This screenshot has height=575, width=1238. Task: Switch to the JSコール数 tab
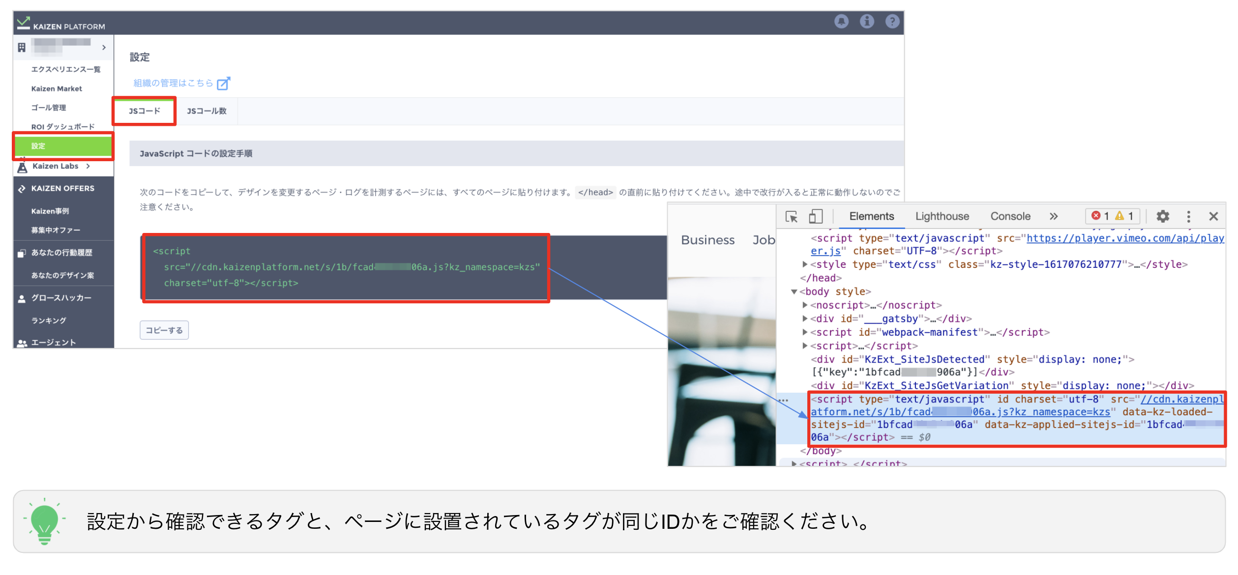[x=206, y=111]
